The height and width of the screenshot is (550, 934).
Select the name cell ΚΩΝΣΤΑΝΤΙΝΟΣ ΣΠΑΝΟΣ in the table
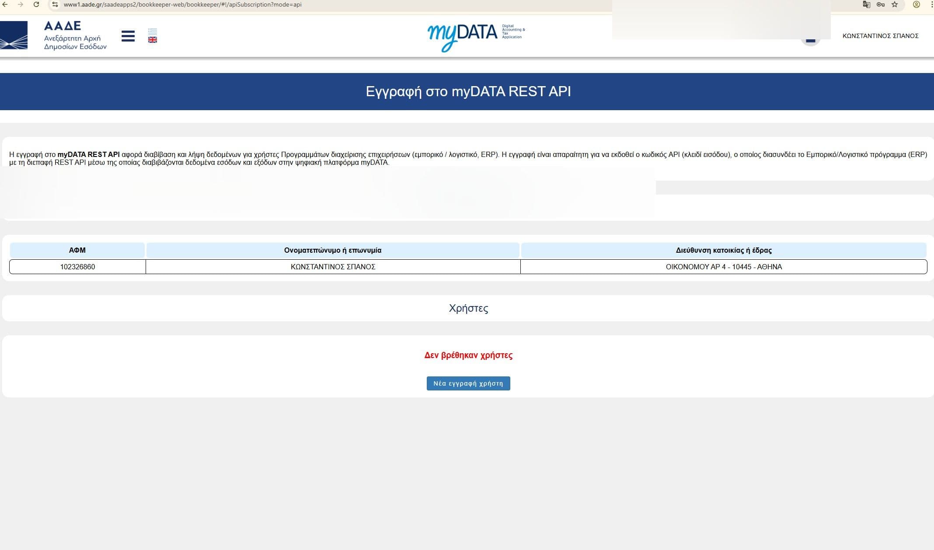point(333,267)
